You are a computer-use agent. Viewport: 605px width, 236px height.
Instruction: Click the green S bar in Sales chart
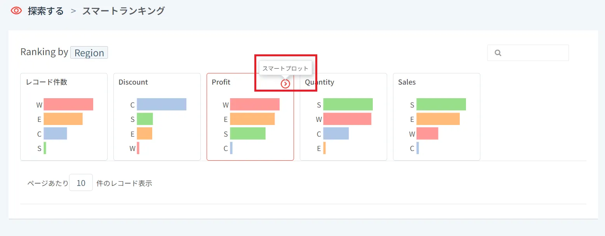pyautogui.click(x=441, y=104)
